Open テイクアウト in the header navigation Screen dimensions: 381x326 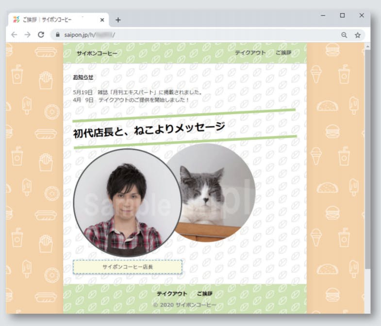tap(250, 53)
